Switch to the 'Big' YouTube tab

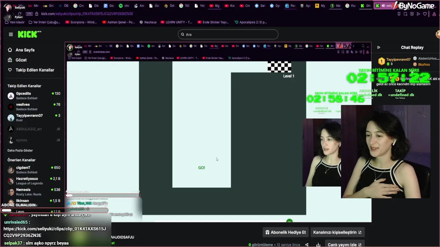click(214, 6)
